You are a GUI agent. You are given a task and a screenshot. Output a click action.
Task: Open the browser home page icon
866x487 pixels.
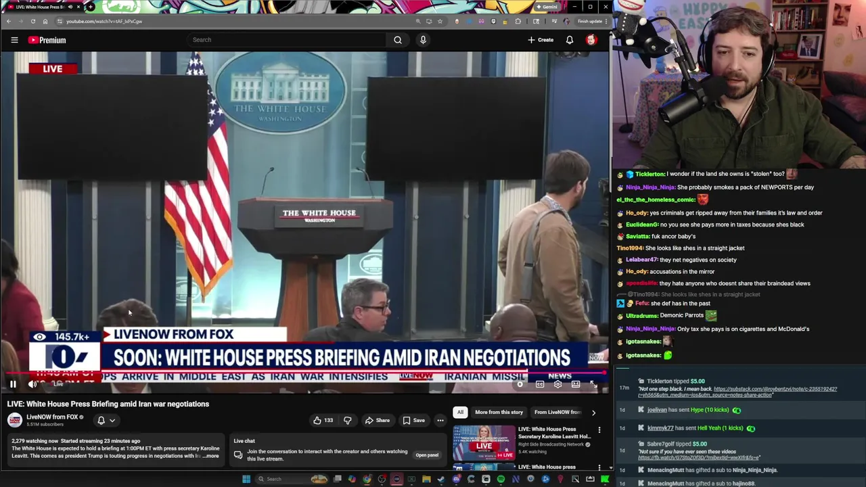[x=45, y=21]
